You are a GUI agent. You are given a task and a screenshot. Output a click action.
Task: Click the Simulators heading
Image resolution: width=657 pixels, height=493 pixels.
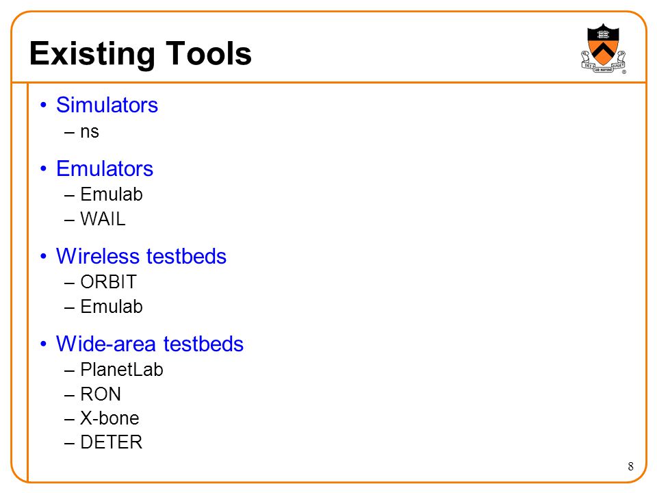tap(107, 105)
